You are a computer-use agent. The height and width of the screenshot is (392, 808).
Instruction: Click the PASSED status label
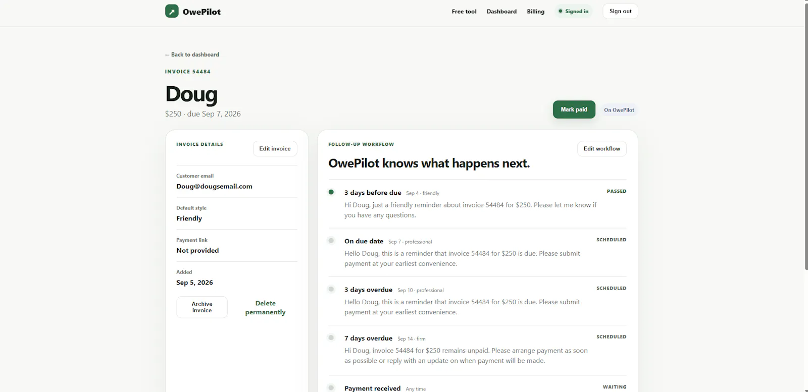[616, 191]
